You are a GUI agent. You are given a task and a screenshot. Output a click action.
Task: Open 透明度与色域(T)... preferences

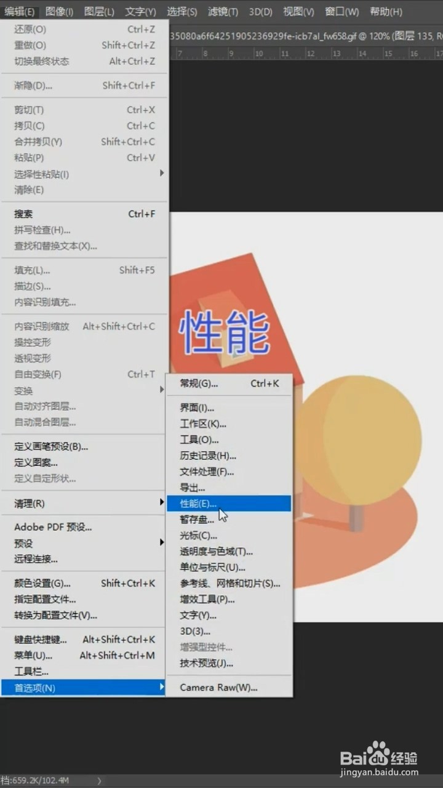point(229,552)
